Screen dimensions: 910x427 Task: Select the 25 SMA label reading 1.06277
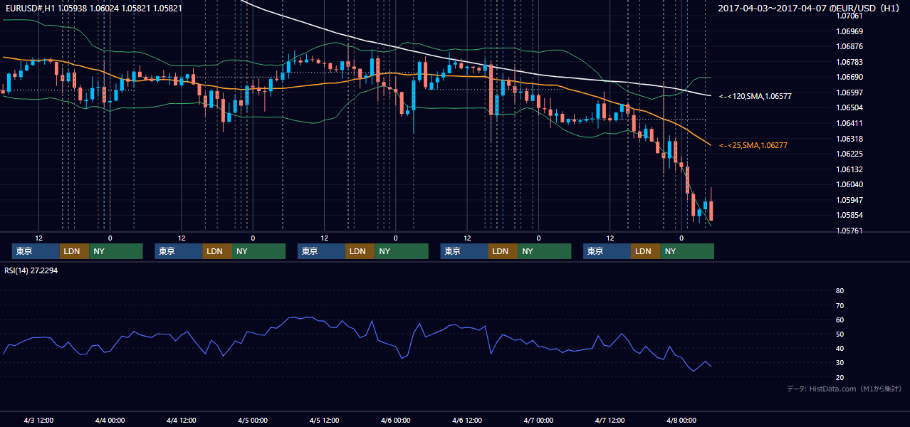tap(753, 145)
